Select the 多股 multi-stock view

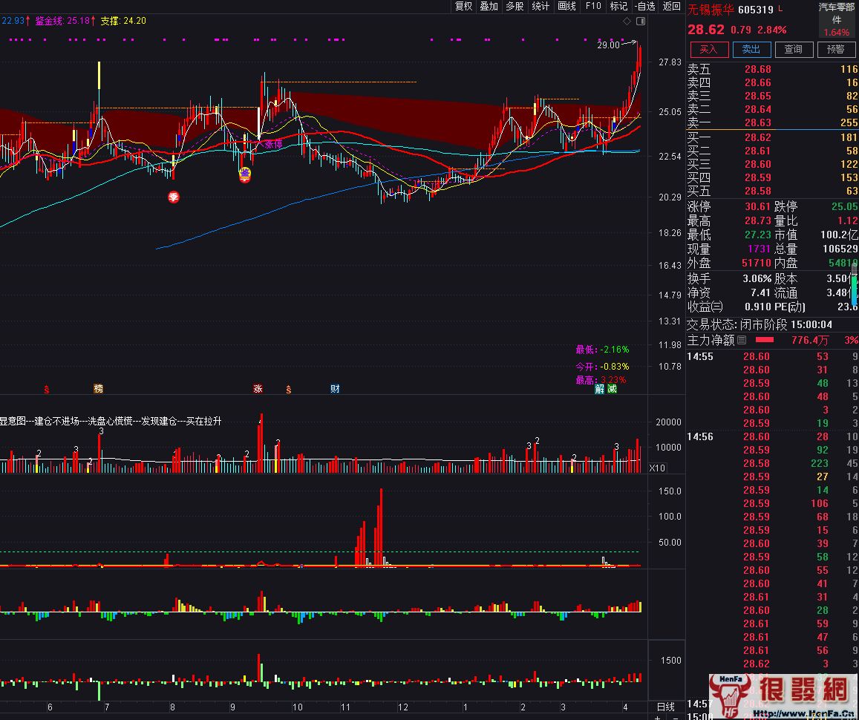coord(515,6)
